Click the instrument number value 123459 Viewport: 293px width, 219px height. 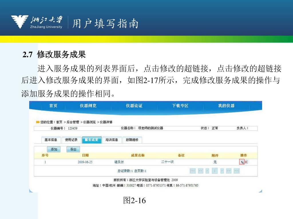point(72,128)
